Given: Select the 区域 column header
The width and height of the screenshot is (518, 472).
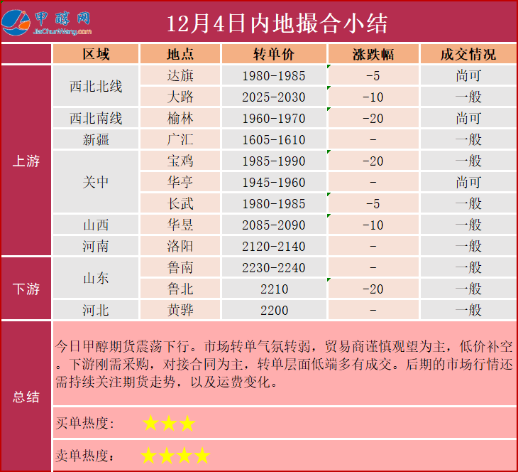Looking at the screenshot, I should 96,55.
